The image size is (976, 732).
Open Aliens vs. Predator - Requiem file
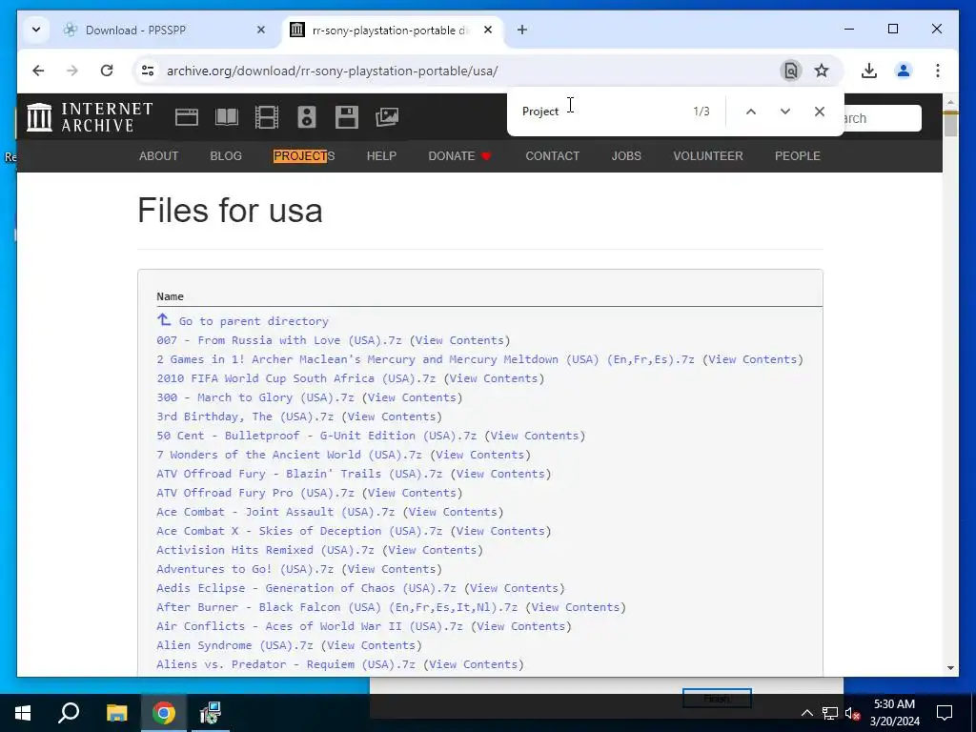click(x=286, y=664)
